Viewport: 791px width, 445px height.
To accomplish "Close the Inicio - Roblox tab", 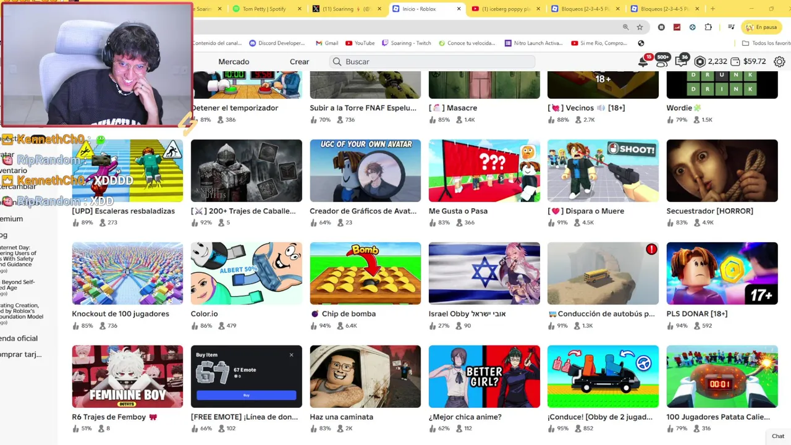I will click(459, 9).
